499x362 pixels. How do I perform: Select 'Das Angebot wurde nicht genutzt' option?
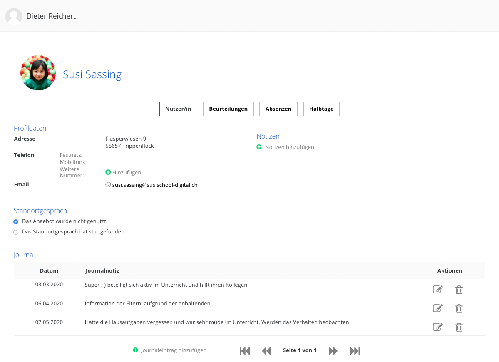coord(16,221)
